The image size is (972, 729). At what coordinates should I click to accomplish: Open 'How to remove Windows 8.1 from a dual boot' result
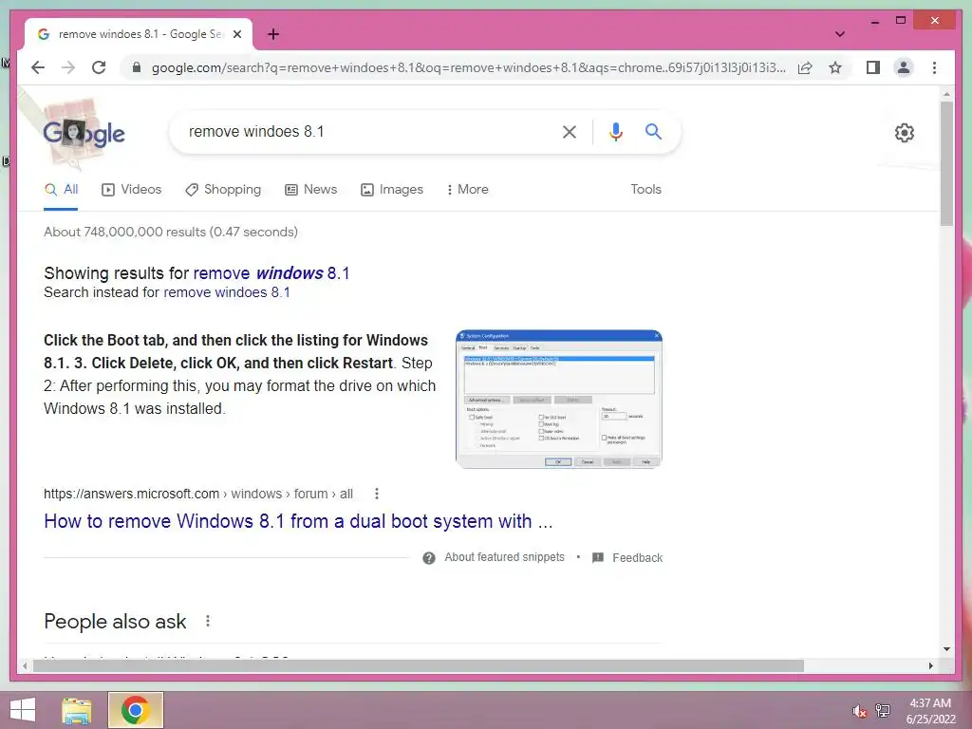click(298, 521)
